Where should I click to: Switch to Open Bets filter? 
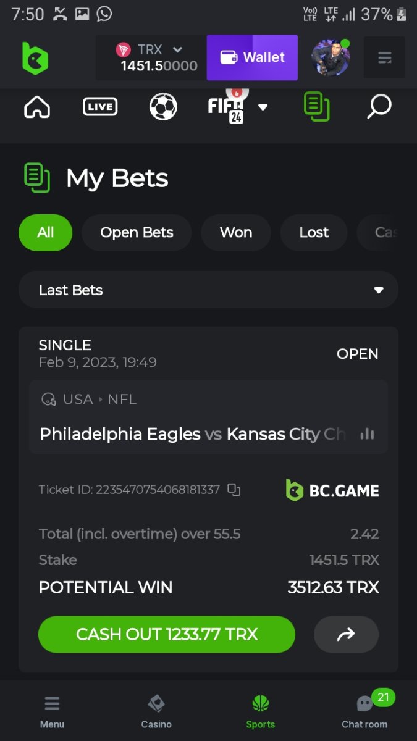click(x=137, y=233)
